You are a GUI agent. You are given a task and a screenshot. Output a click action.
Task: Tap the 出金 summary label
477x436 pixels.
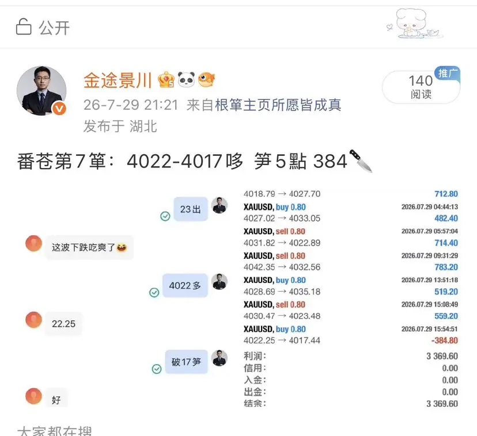pyautogui.click(x=255, y=392)
